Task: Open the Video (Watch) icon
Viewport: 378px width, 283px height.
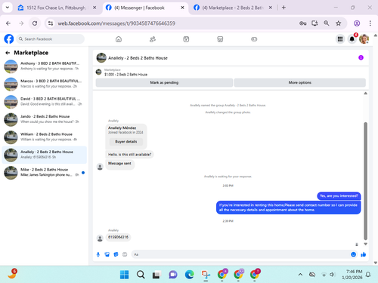Action: tap(186, 39)
